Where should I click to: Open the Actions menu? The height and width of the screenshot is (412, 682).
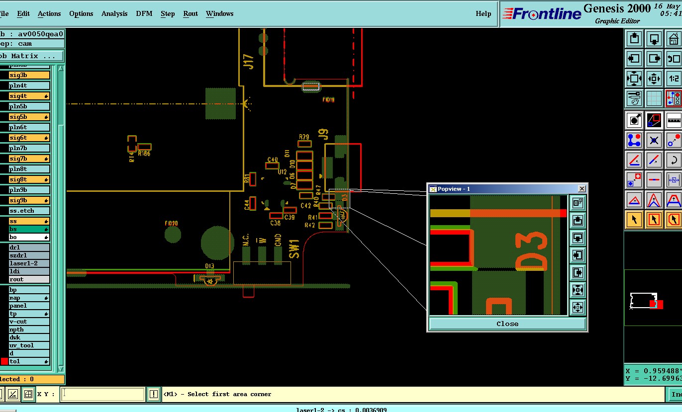pos(49,13)
